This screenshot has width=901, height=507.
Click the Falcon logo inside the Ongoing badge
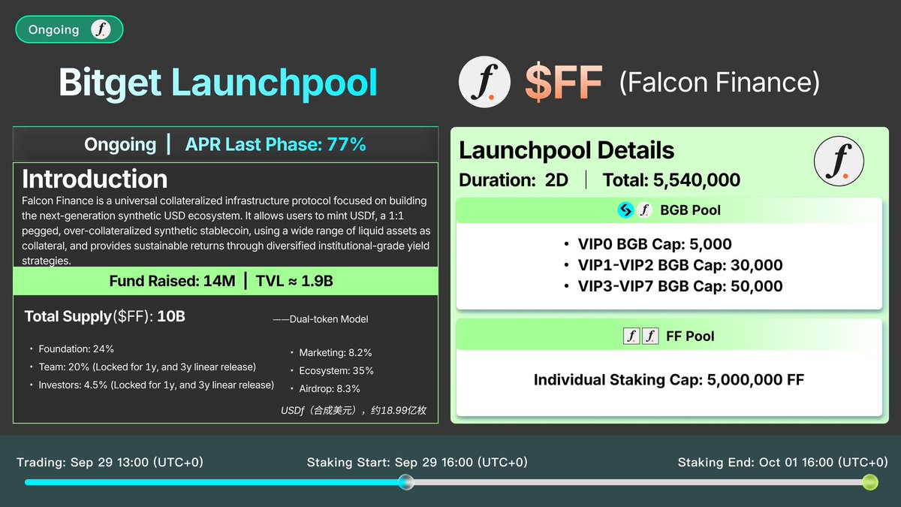tap(100, 30)
